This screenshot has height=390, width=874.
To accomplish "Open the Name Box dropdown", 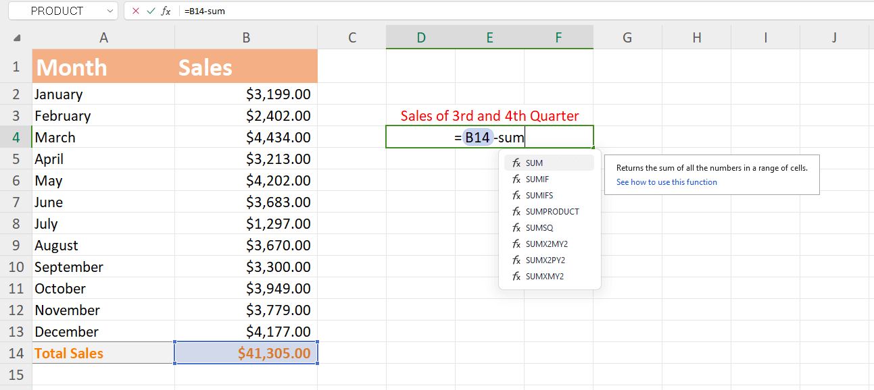I will tap(110, 11).
